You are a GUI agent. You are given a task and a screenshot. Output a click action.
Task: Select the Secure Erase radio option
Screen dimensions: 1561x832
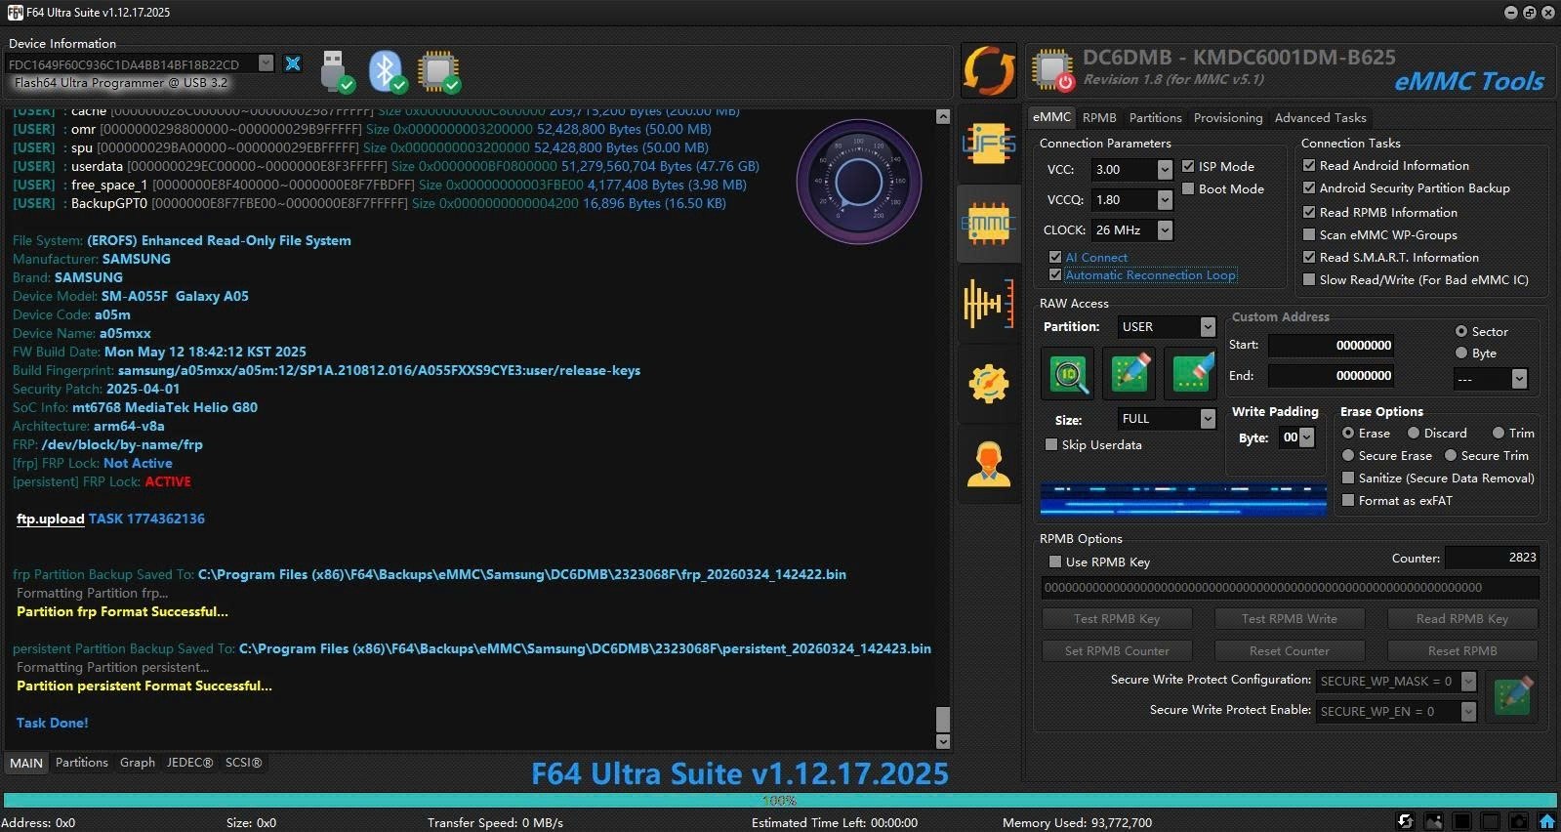[1348, 455]
